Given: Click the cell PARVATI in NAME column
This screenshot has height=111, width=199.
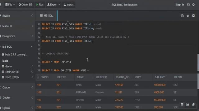Looking at the screenshot, I should [x=81, y=92].
